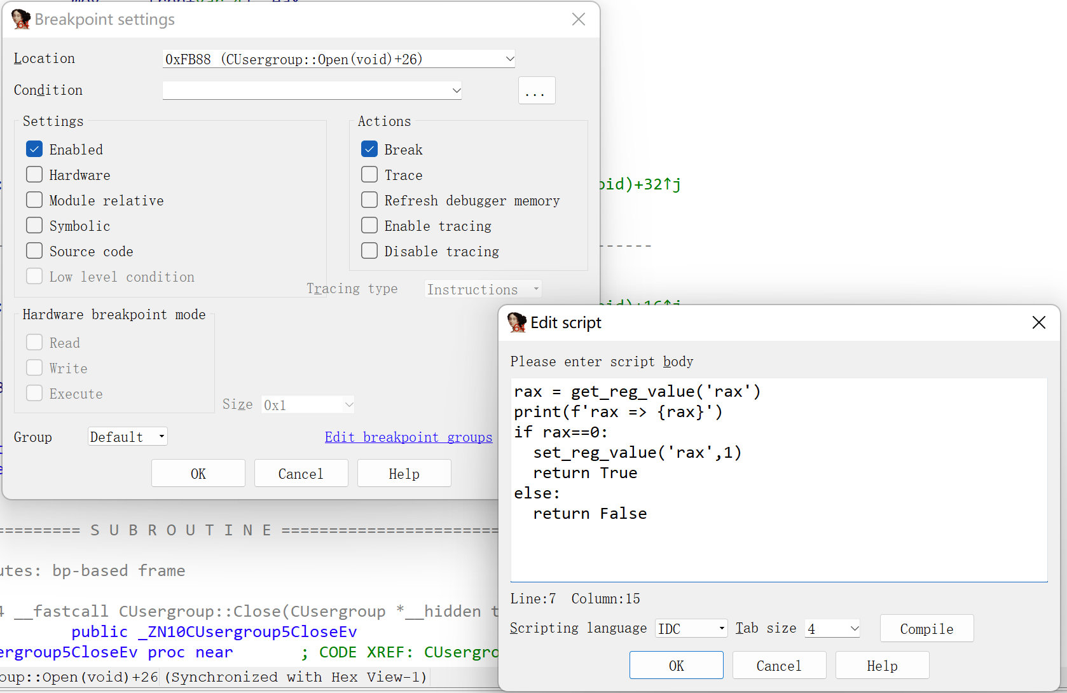Screen dimensions: 1067x693
Task: Close the Edit script dialog
Action: (1039, 322)
